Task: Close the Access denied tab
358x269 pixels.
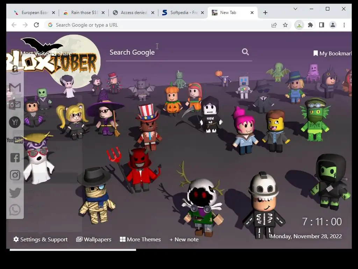Action: [x=153, y=13]
